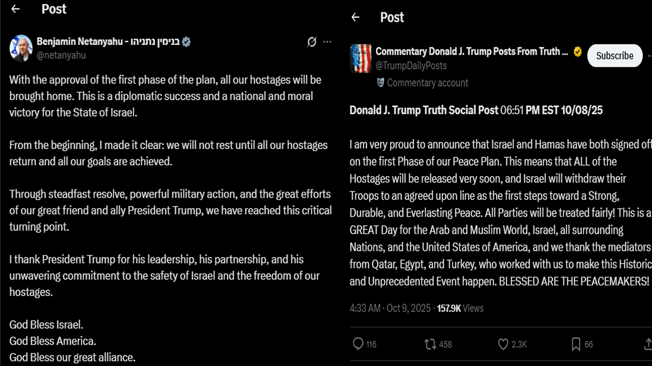This screenshot has height=366, width=652.
Task: Click the @netanyahu handle
Action: point(61,55)
